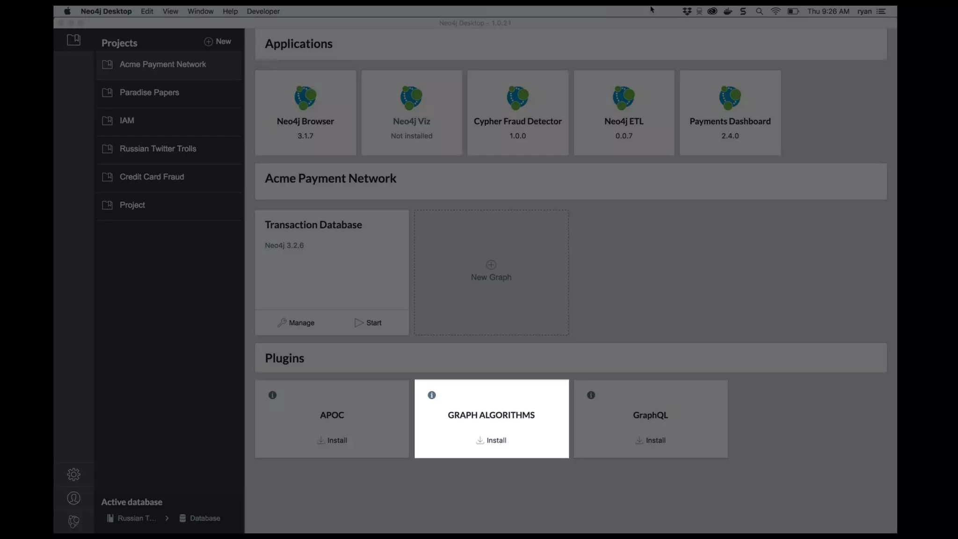Open the View menu
The width and height of the screenshot is (958, 539).
coord(170,11)
